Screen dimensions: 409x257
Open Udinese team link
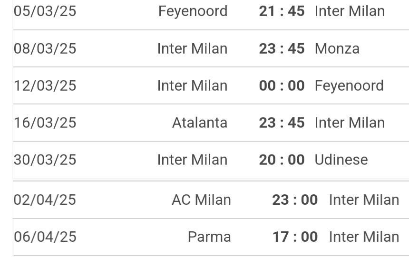341,160
